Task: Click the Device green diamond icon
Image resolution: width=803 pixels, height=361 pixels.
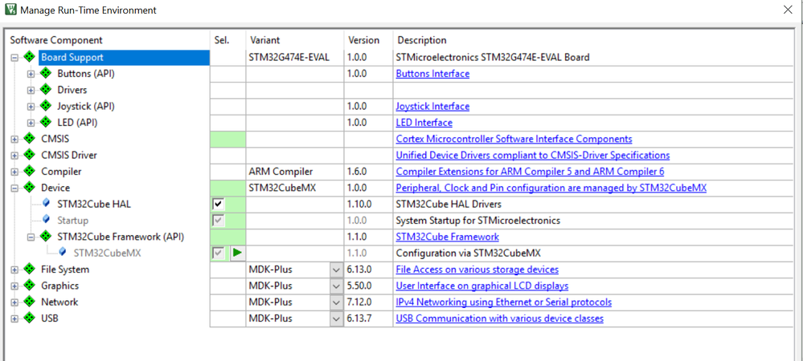Action: pyautogui.click(x=30, y=188)
